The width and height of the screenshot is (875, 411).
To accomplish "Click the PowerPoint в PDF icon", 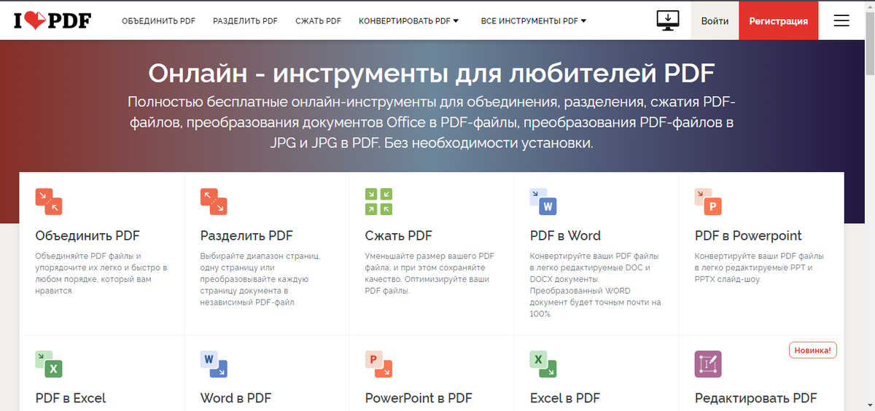I will (x=378, y=364).
